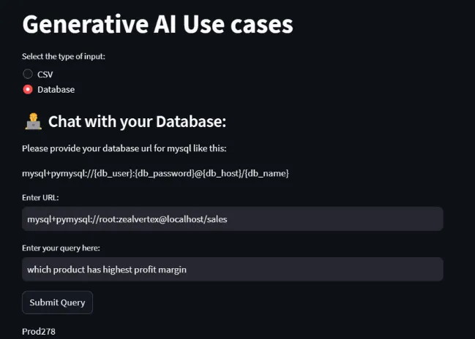Click the technologist emoji icon

point(33,121)
